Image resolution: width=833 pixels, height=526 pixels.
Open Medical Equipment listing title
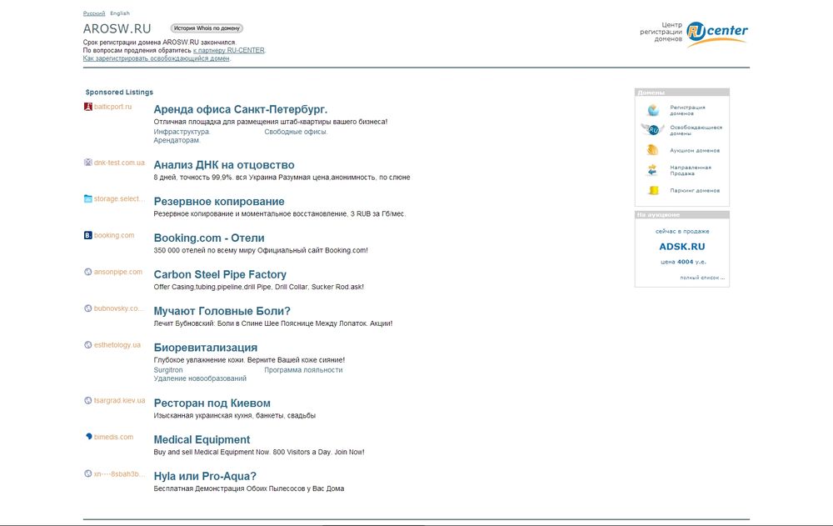(x=202, y=440)
